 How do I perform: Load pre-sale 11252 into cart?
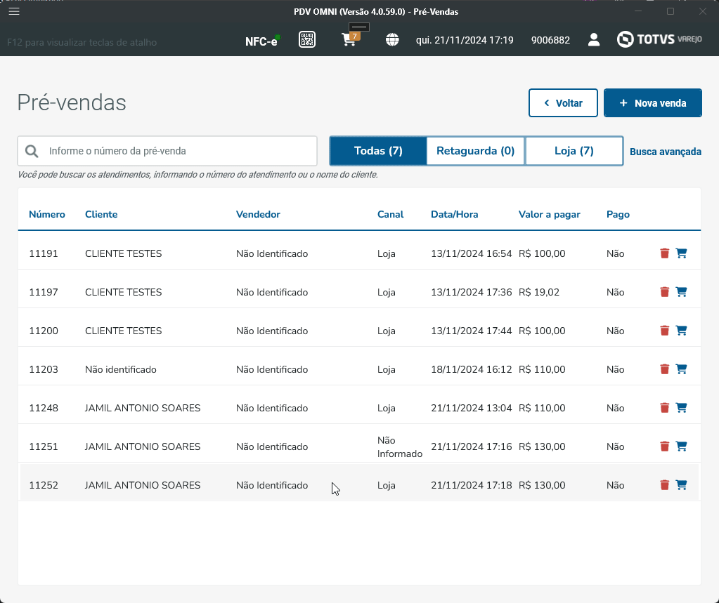(x=682, y=484)
